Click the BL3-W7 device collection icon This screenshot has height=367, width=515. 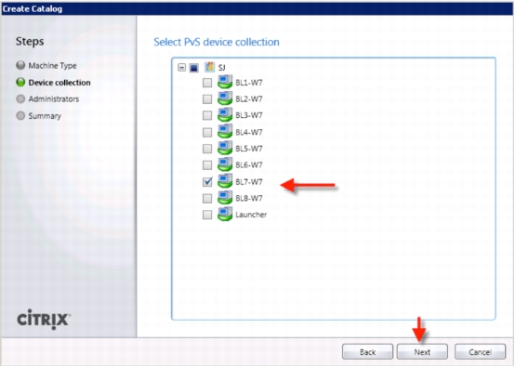click(225, 114)
